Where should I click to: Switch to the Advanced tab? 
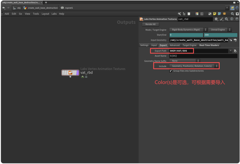tap(175, 45)
